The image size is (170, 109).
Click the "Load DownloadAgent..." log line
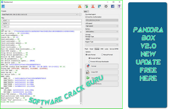(x=12, y=35)
